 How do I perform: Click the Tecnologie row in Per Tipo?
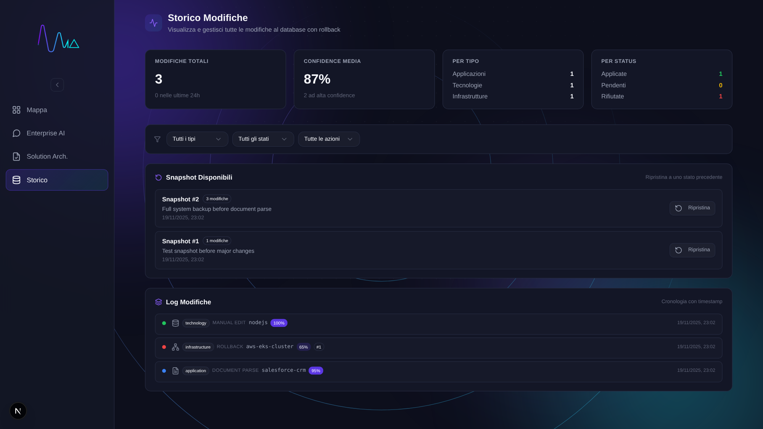[513, 85]
